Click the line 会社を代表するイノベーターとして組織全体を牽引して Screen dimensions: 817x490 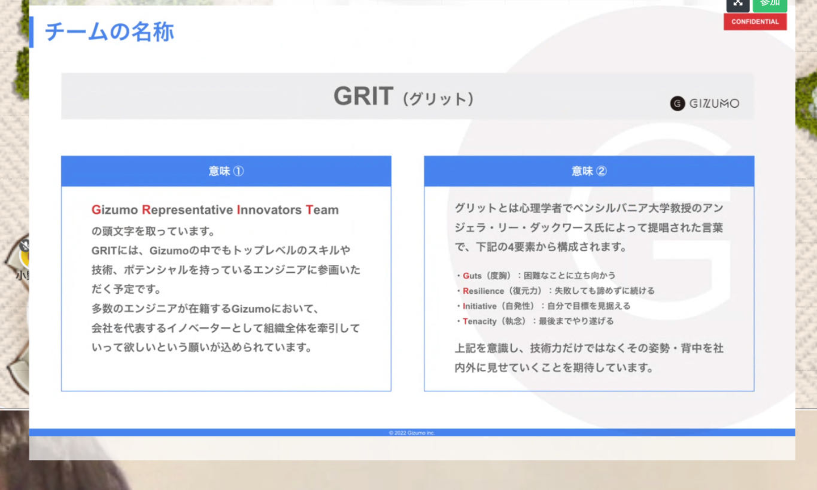point(226,328)
